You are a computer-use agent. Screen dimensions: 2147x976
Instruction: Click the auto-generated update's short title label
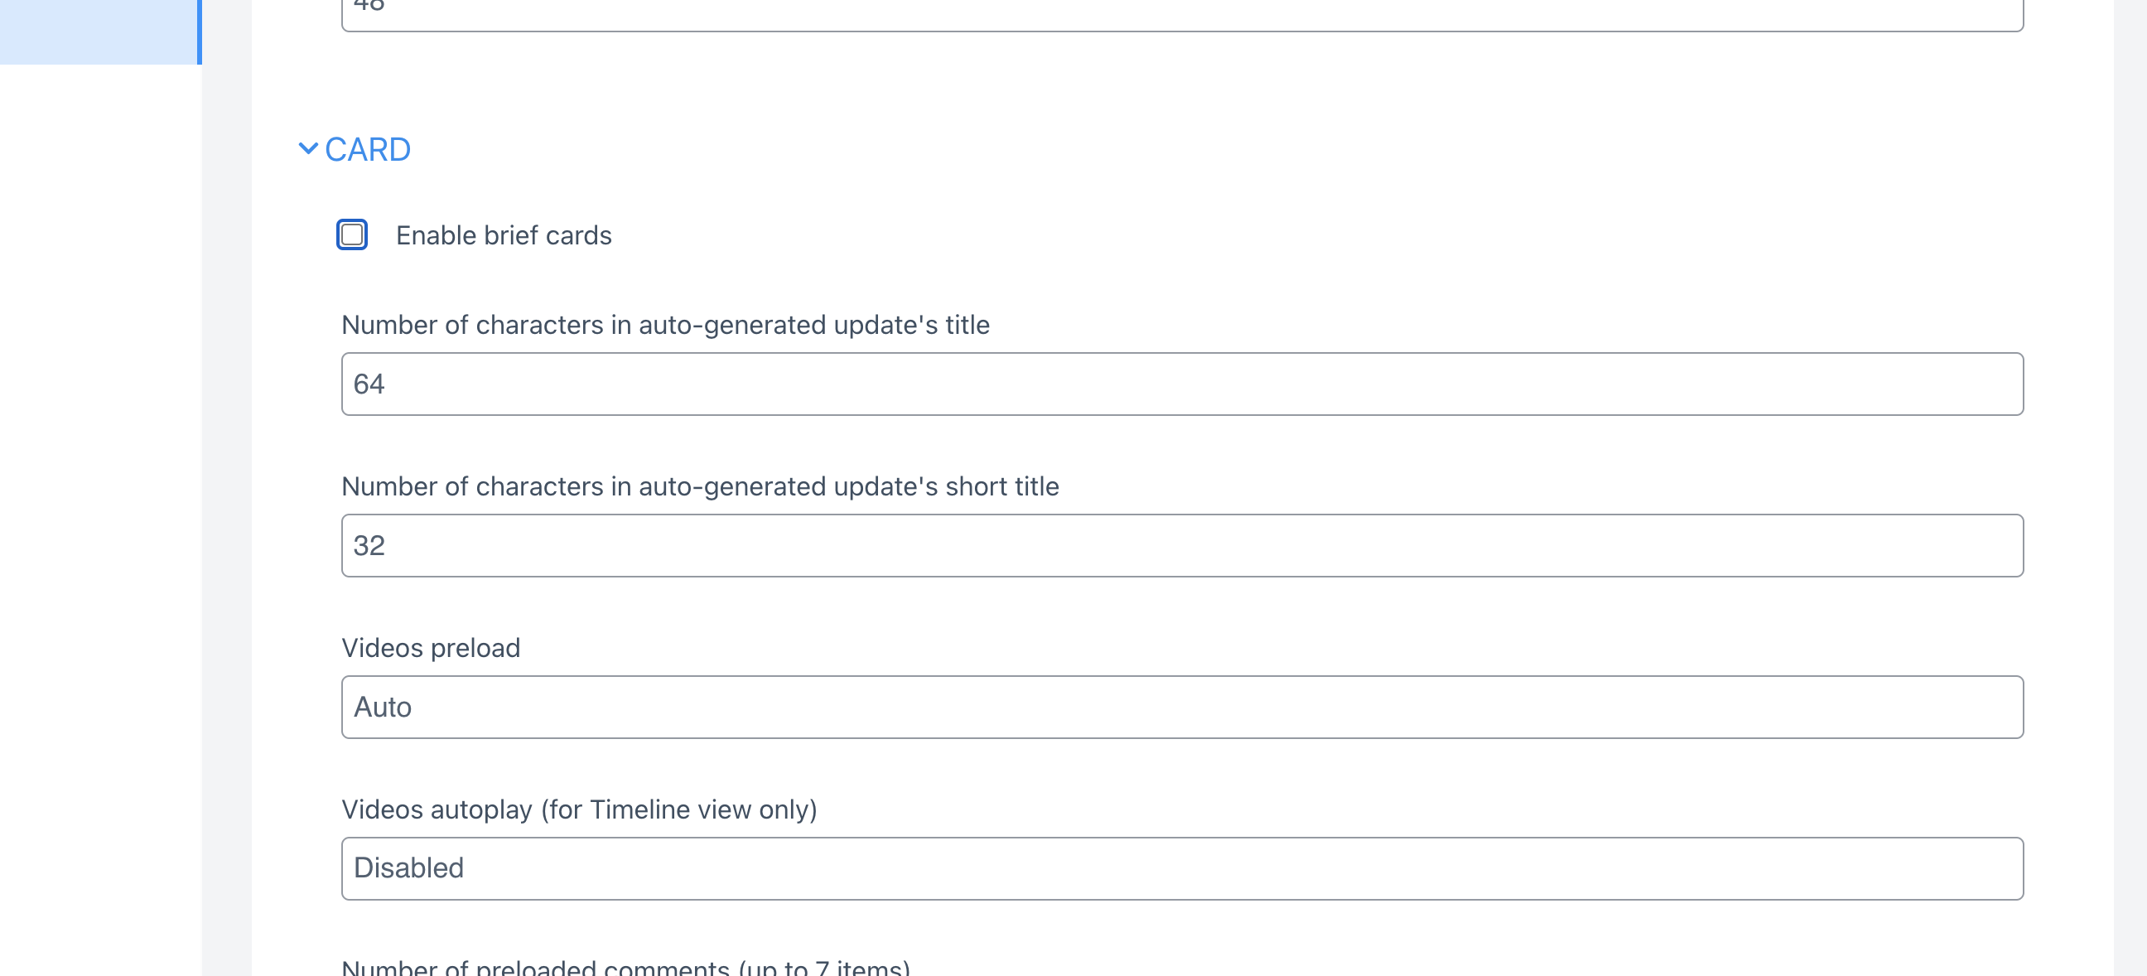[x=700, y=486]
